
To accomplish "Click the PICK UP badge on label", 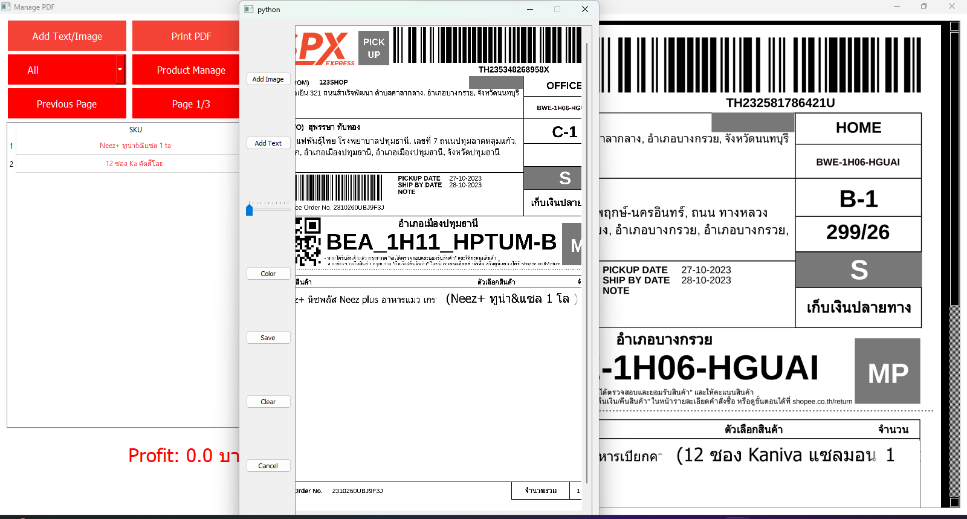I will (x=374, y=48).
